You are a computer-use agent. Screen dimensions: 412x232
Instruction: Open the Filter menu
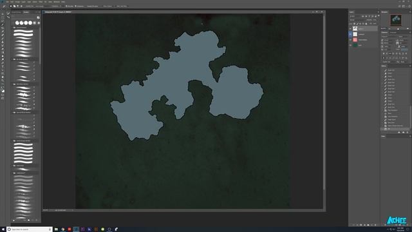[41, 1]
